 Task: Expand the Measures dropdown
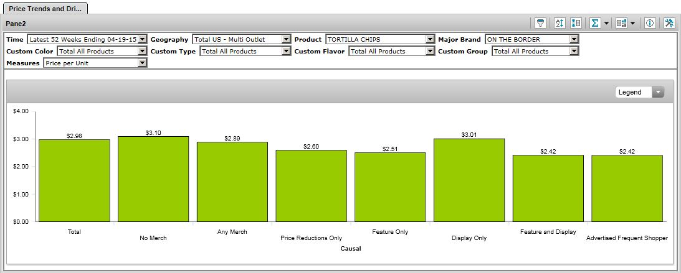point(142,63)
